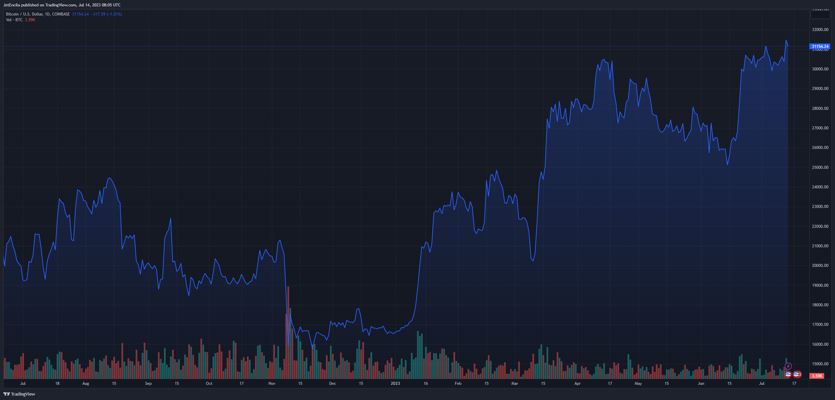Click the purple lightning event marker

(788, 366)
